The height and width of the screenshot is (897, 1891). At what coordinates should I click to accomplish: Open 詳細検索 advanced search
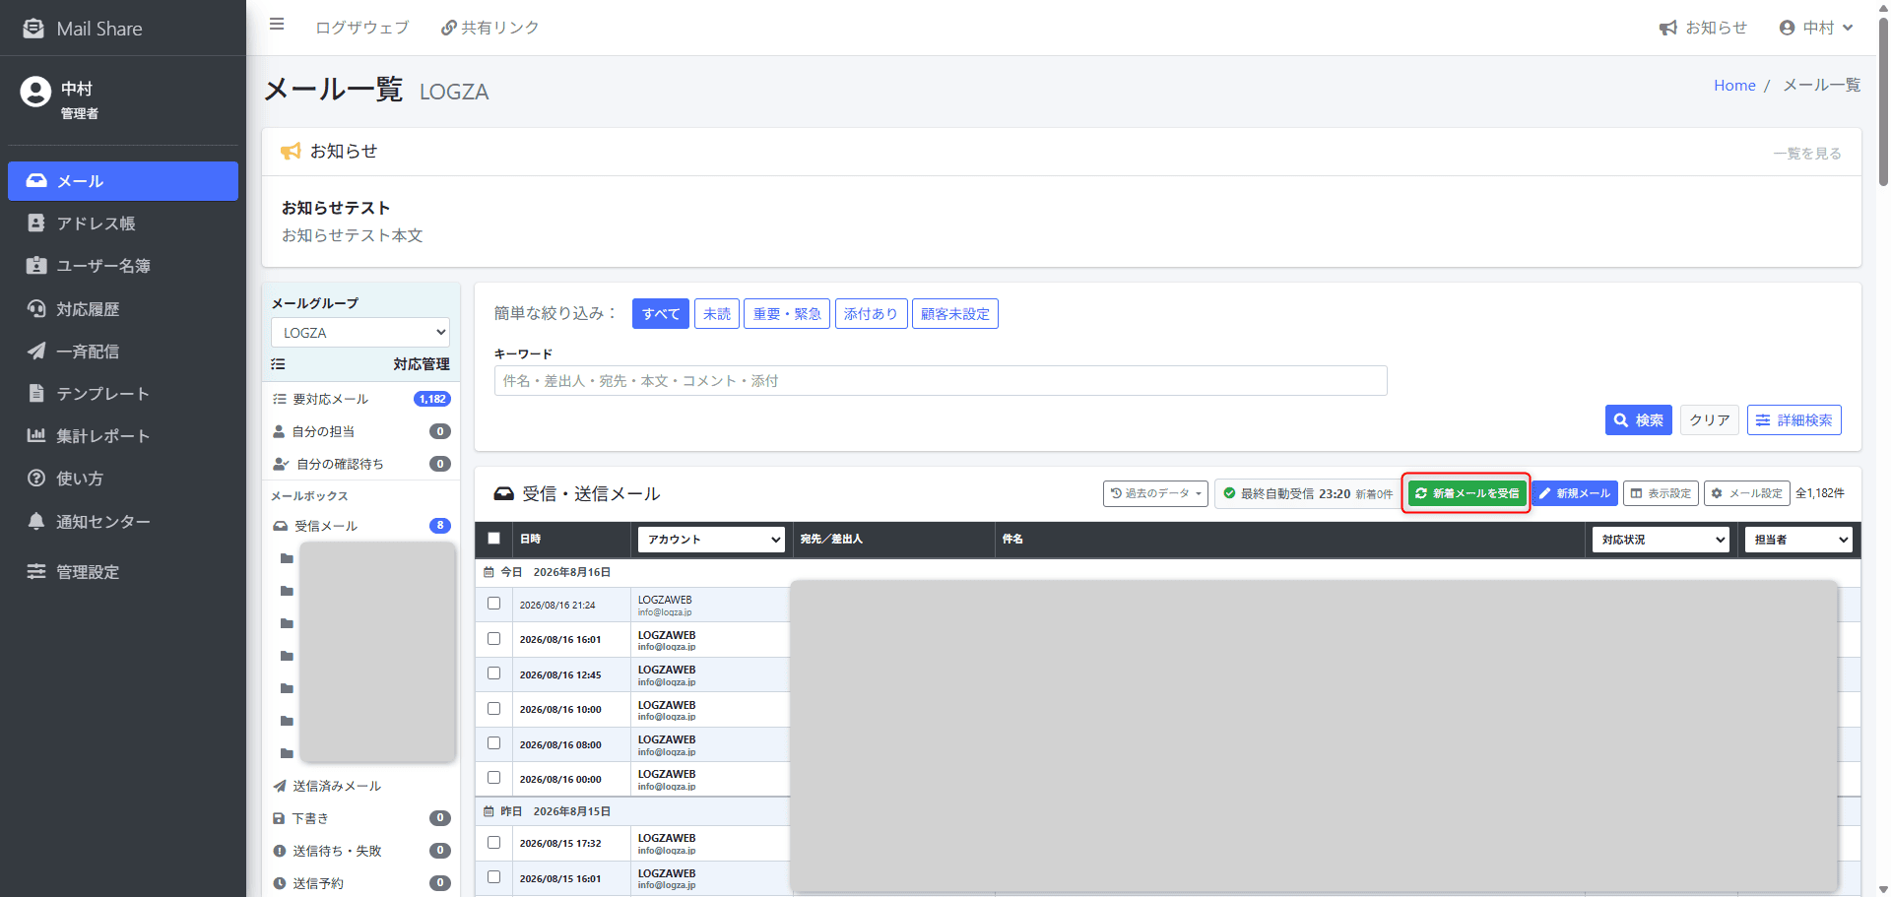(x=1794, y=420)
